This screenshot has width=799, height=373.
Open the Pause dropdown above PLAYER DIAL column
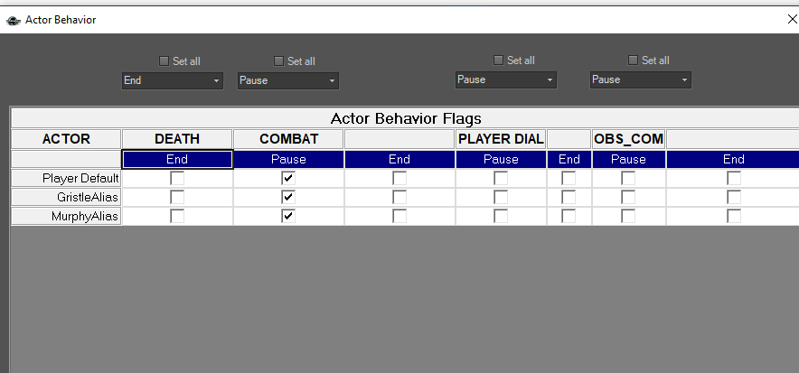505,79
